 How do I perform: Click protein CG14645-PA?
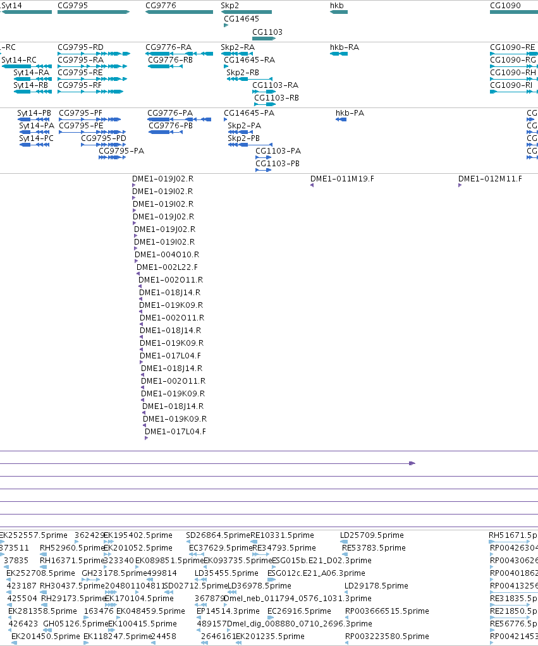coord(249,113)
